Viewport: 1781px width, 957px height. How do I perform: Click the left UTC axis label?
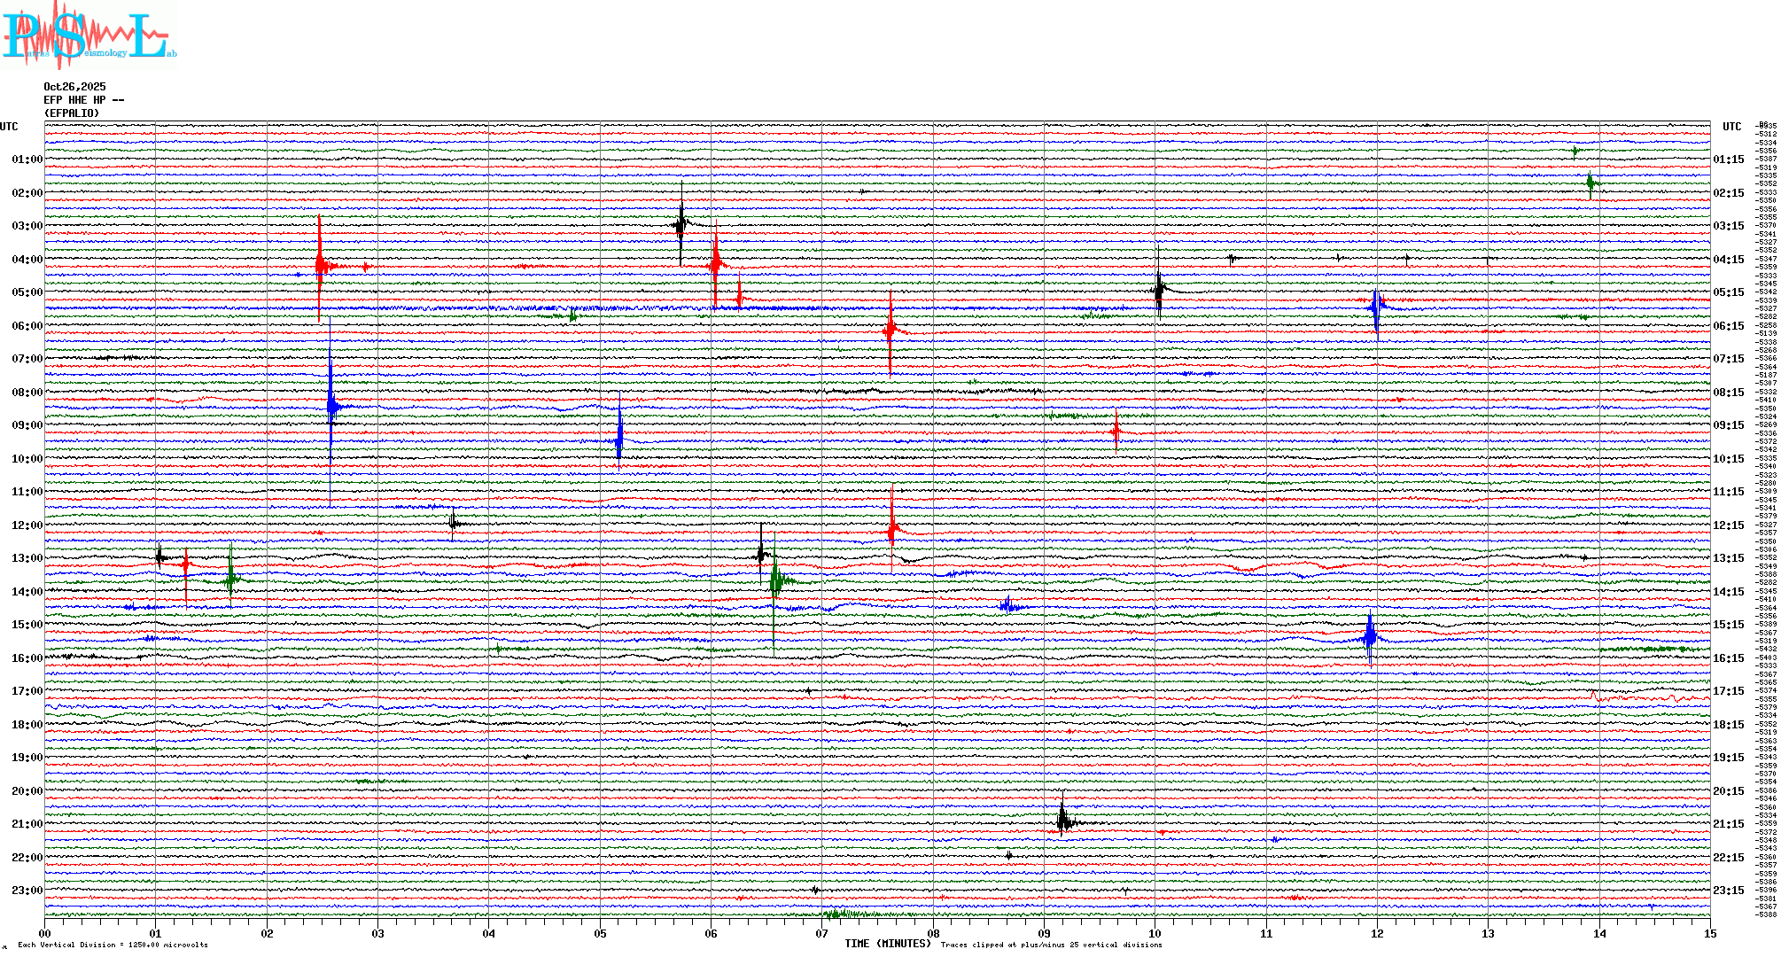pos(9,127)
